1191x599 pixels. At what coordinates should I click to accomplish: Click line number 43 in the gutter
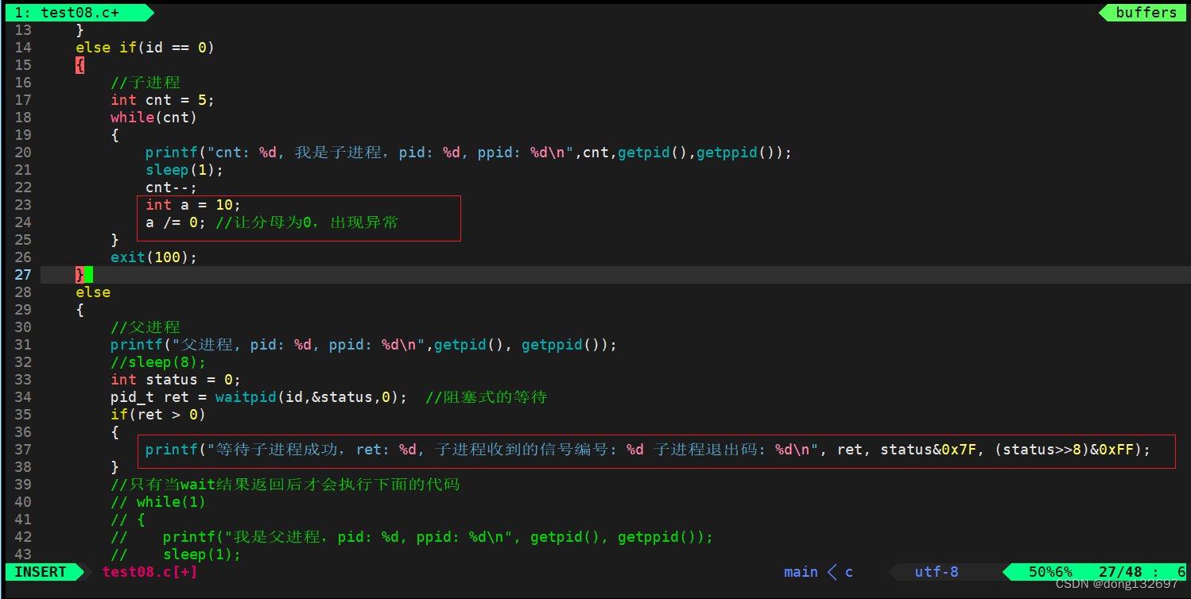23,555
